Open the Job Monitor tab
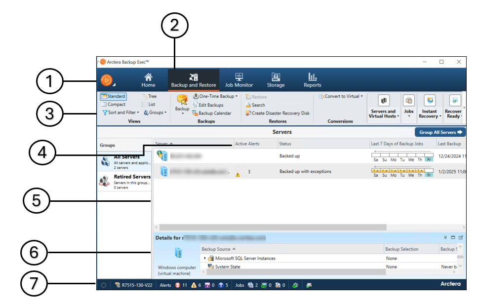 click(x=239, y=80)
